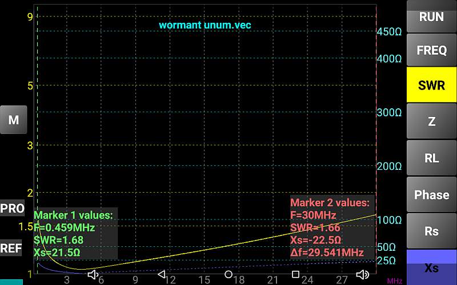457x285 pixels.
Task: Tap the volume up speaker icon
Action: click(x=362, y=275)
